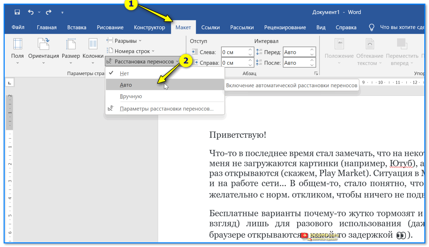This screenshot has height=247, width=429.
Task: Switch to the Вид tab
Action: tap(321, 27)
